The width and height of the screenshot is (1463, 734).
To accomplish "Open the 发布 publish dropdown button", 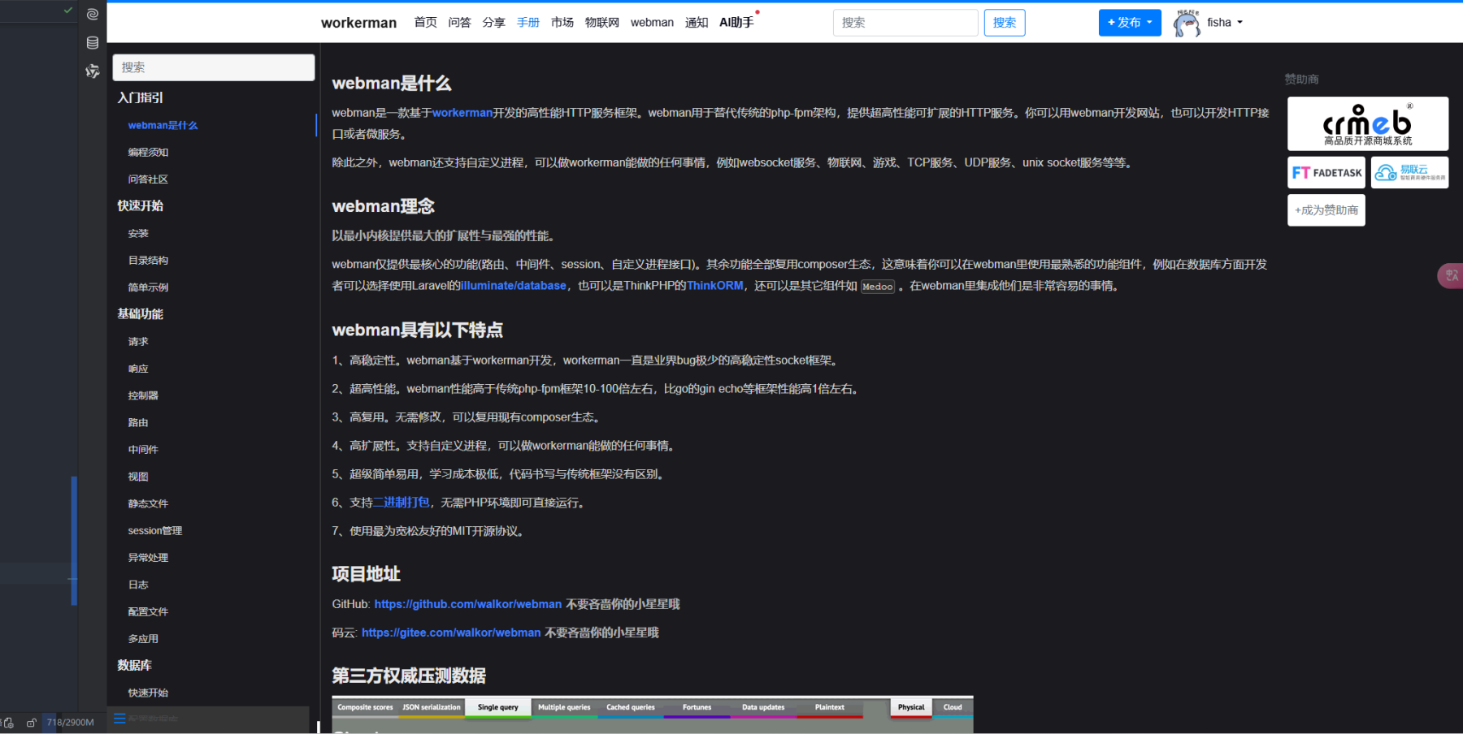I will [x=1130, y=23].
